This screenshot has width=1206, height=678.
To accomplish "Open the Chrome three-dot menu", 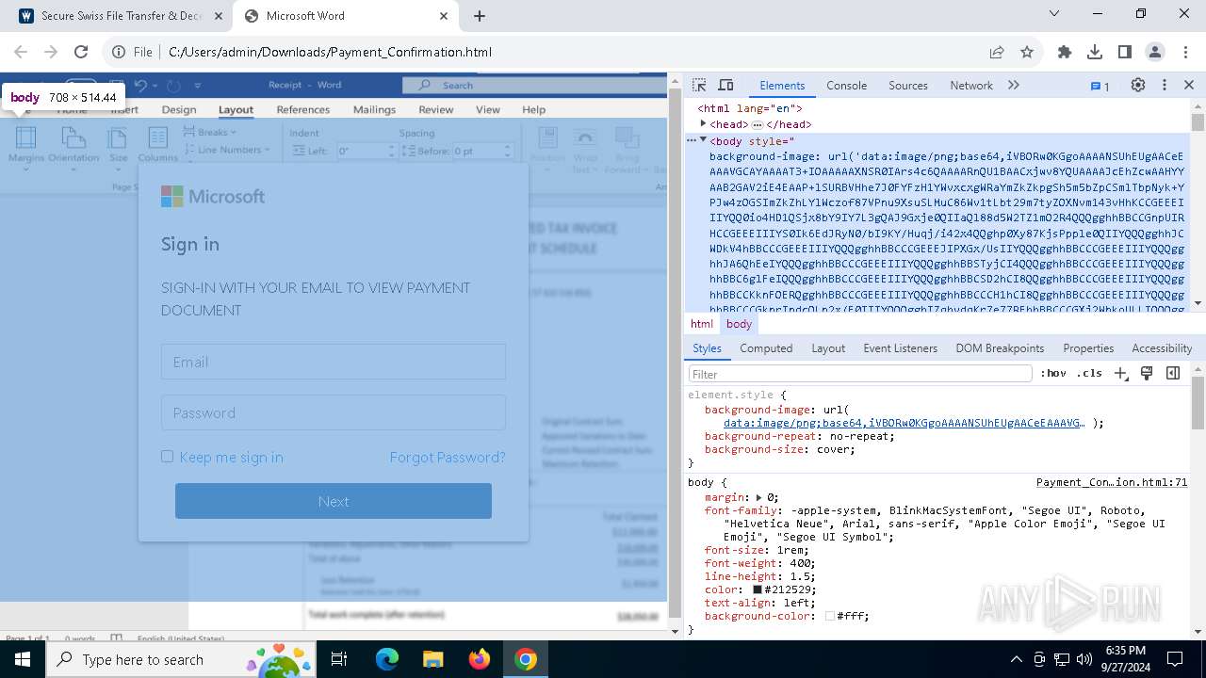I will [x=1184, y=52].
